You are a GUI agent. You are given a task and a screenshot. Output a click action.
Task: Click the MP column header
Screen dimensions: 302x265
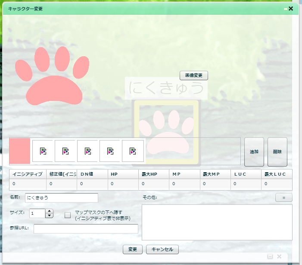185,174
